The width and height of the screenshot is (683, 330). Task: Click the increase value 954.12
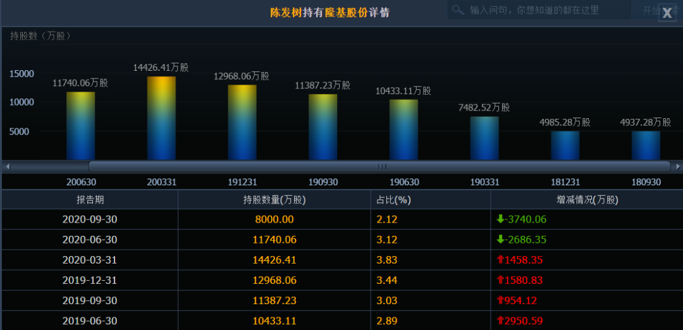[x=517, y=300]
